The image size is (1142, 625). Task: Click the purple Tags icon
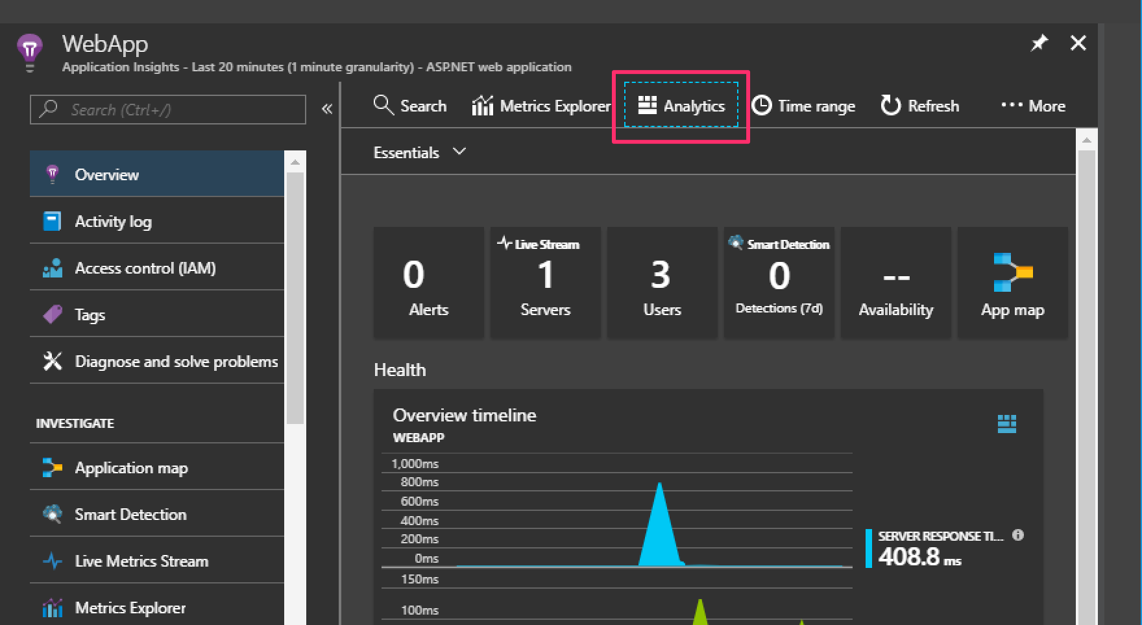pos(53,314)
